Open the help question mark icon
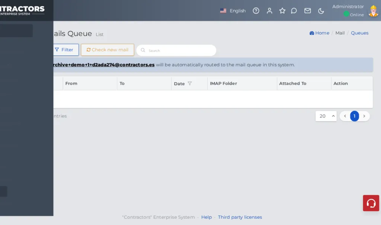This screenshot has width=381, height=225. coord(256,11)
